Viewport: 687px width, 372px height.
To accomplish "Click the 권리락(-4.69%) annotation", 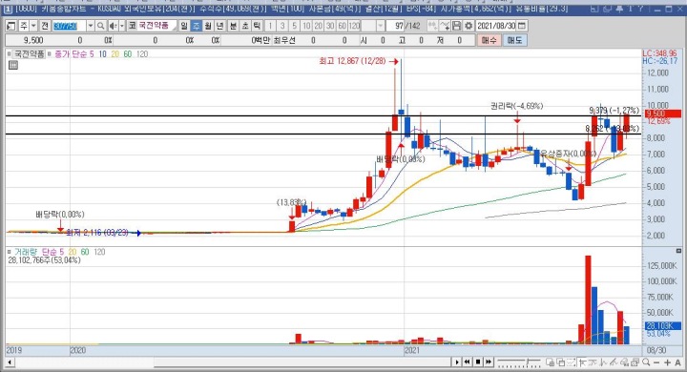I will tap(516, 106).
